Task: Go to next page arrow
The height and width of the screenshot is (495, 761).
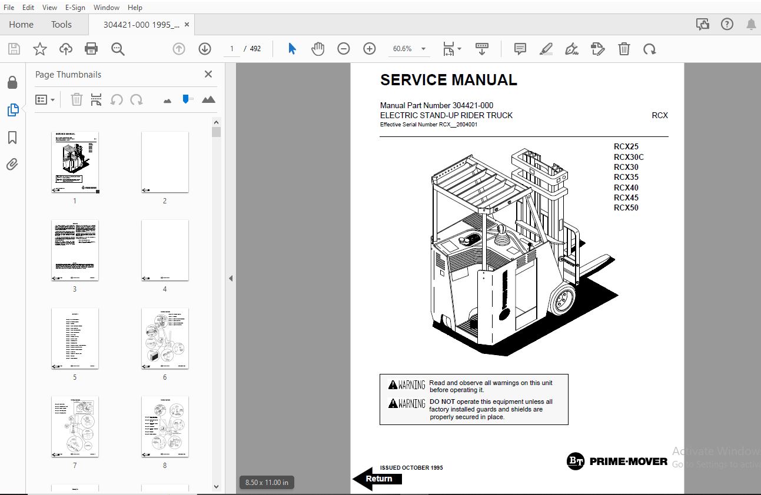Action: 205,49
